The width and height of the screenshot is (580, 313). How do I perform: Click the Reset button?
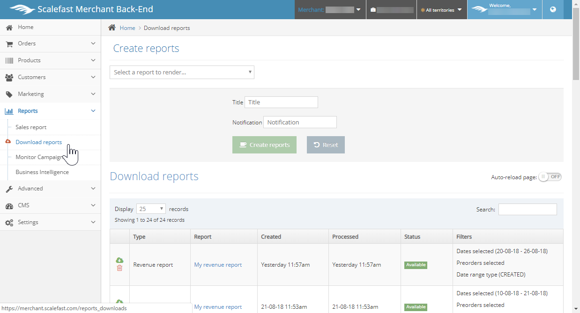(x=326, y=145)
